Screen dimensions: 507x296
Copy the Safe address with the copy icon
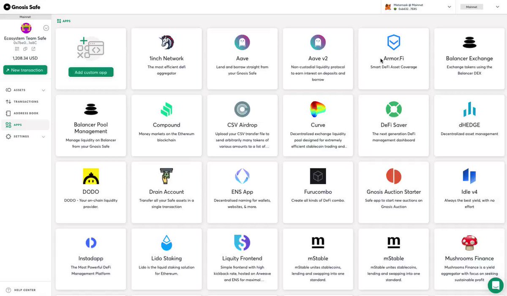[x=26, y=49]
